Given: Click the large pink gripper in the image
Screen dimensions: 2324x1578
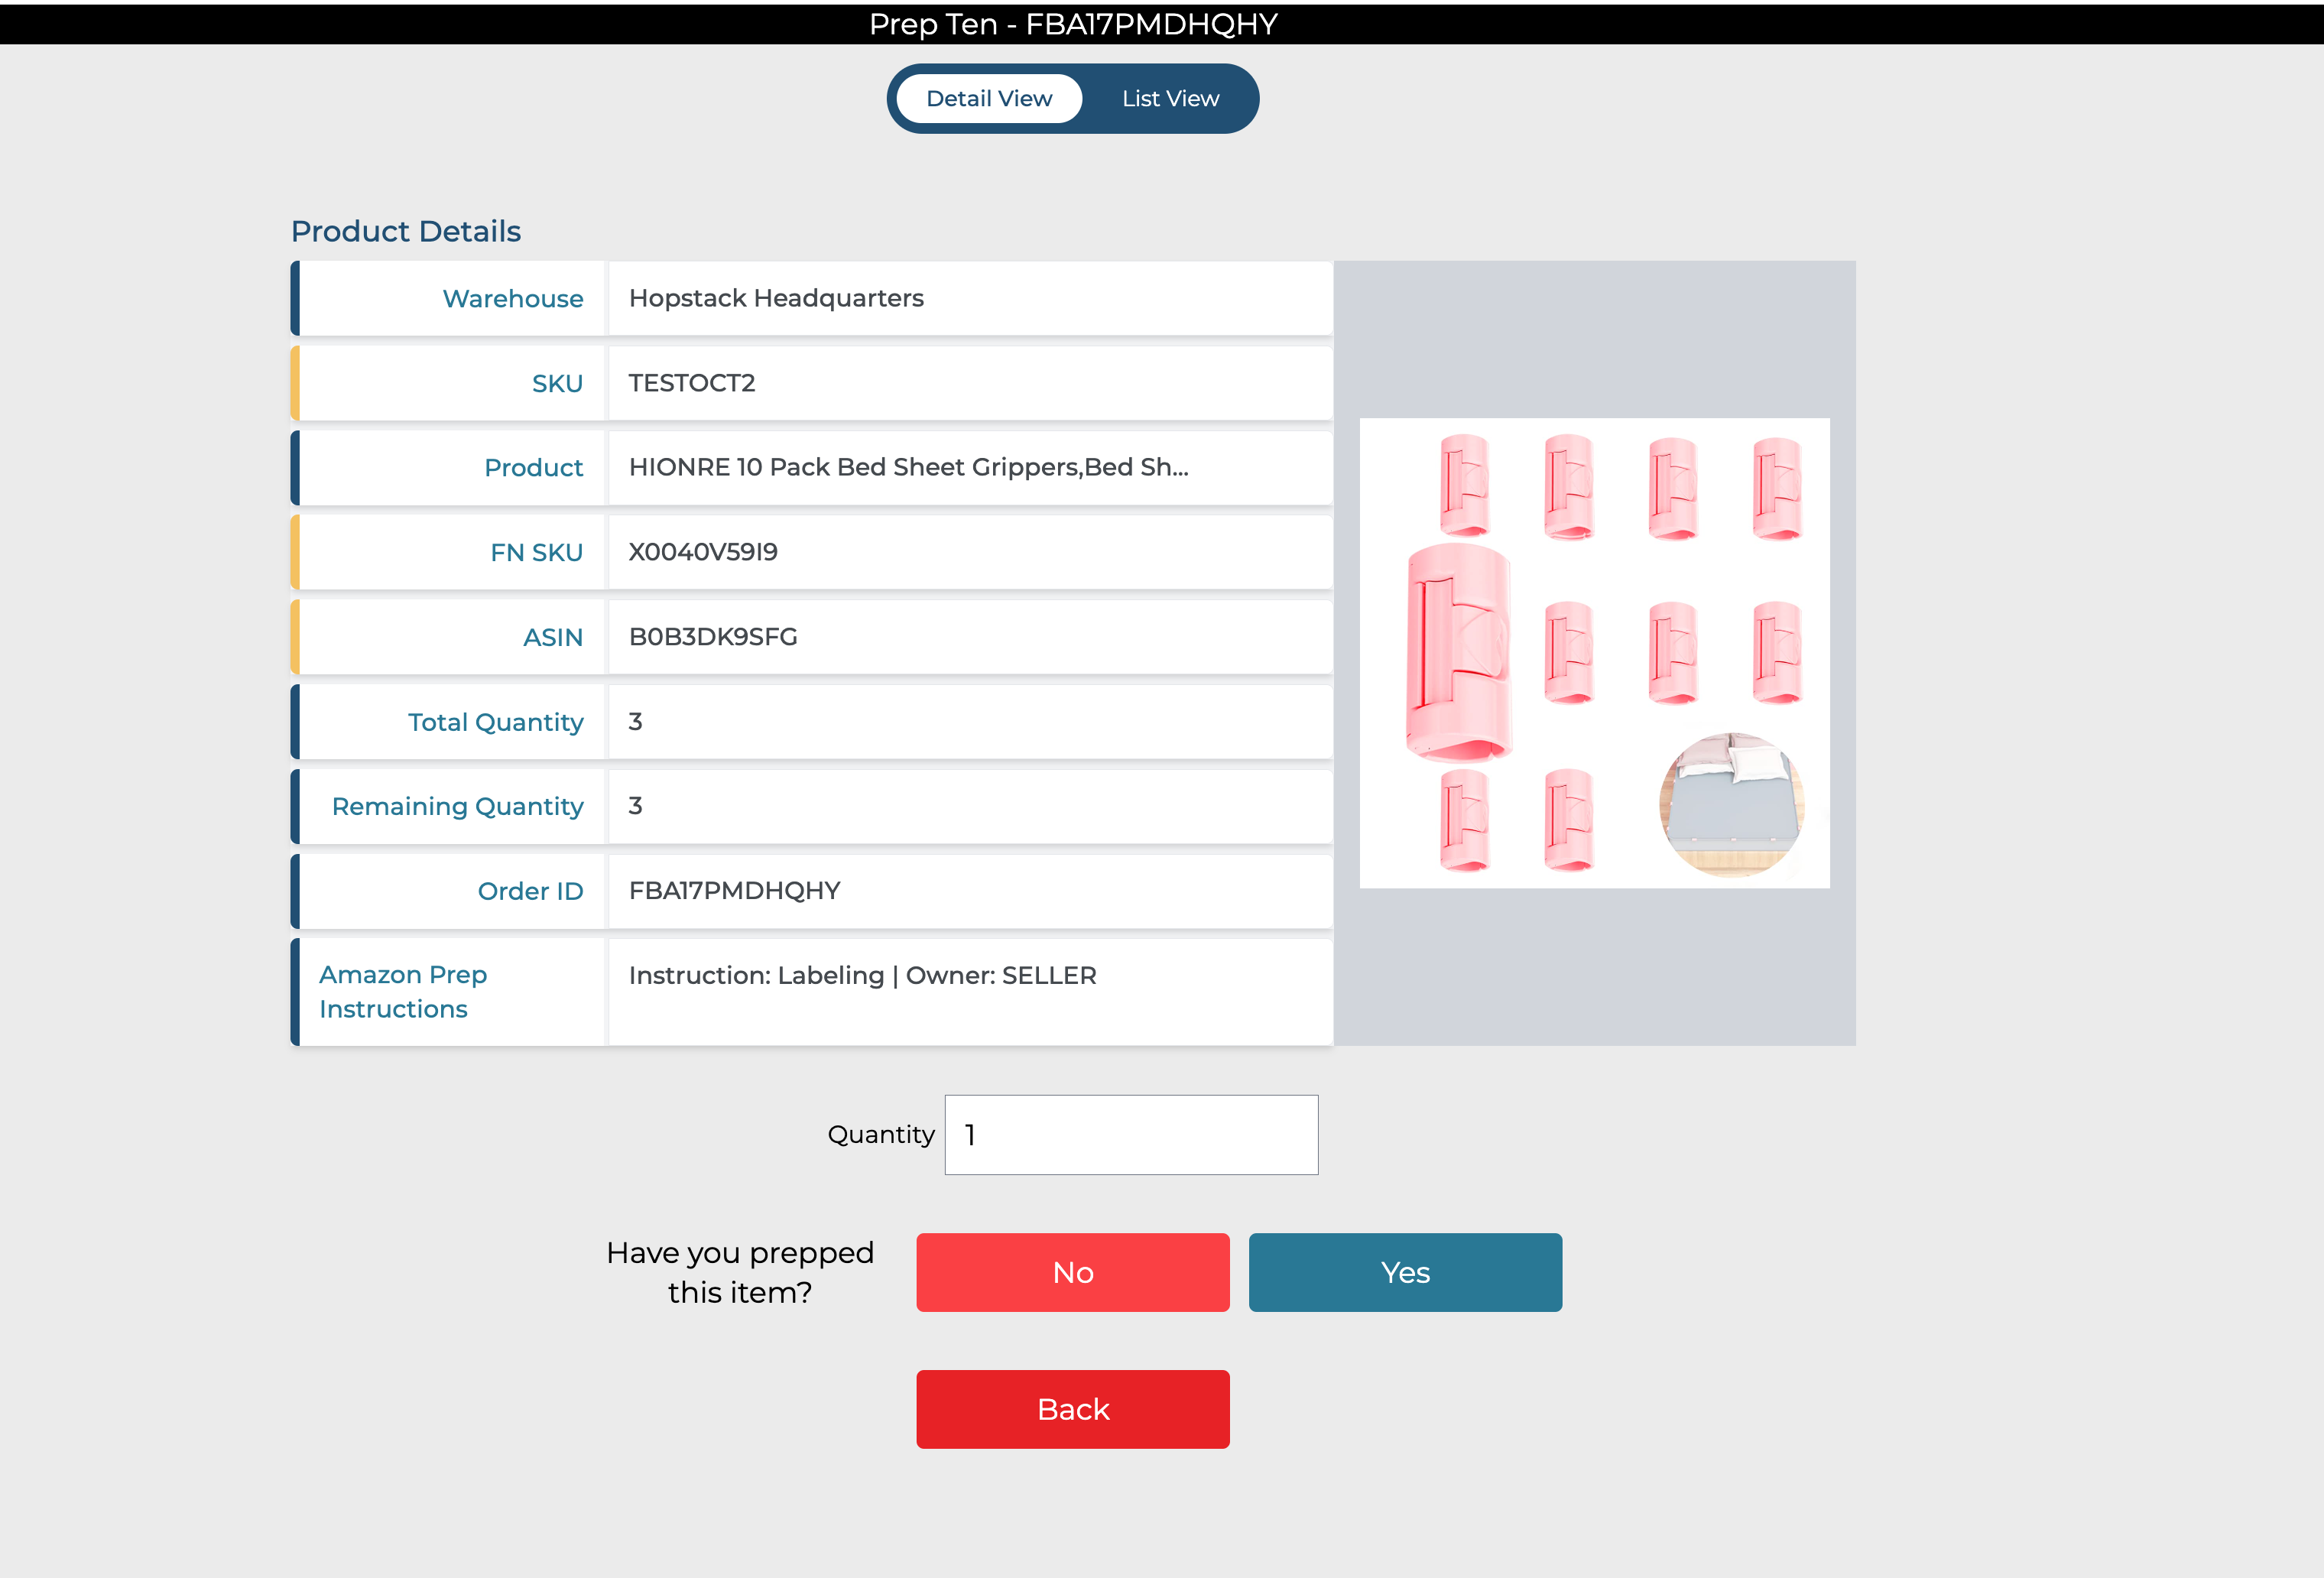Looking at the screenshot, I should (x=1458, y=653).
